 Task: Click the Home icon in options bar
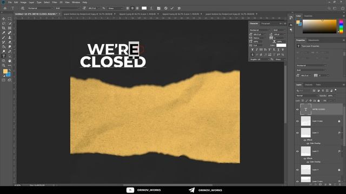(5, 8)
